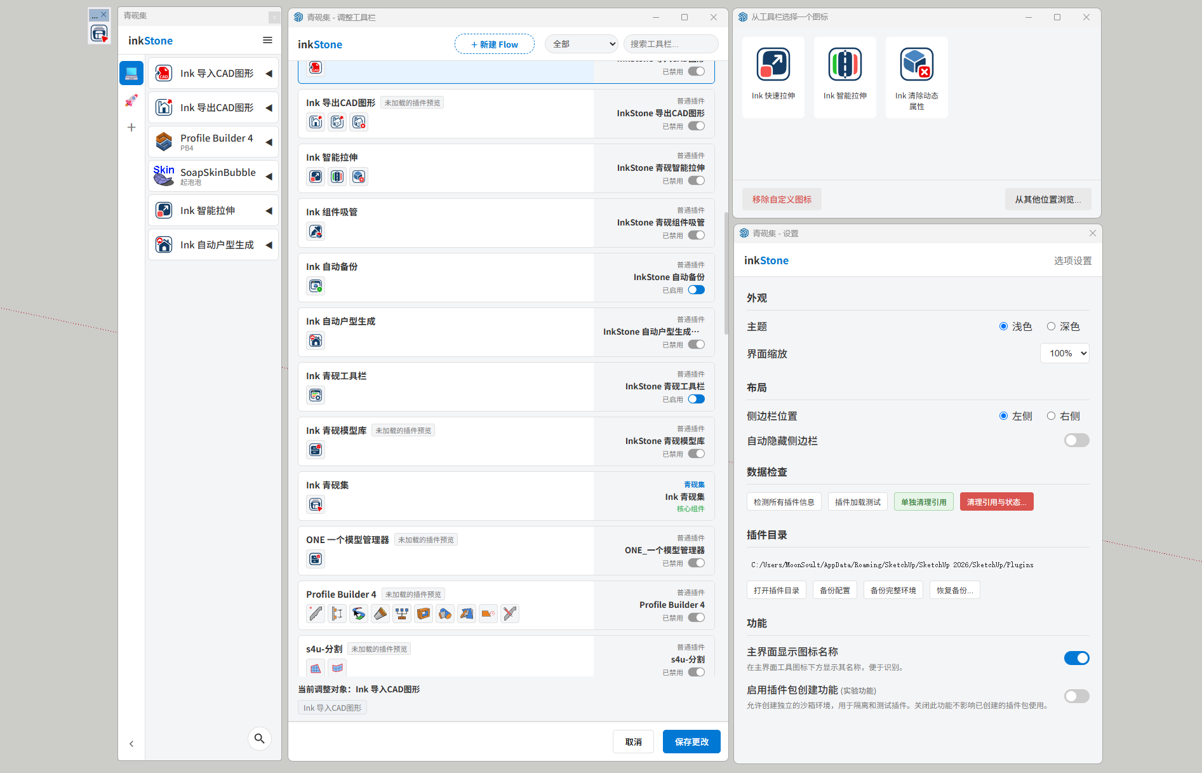This screenshot has height=773, width=1202.
Task: Expand the Profile Builder 4 arrow
Action: (269, 142)
